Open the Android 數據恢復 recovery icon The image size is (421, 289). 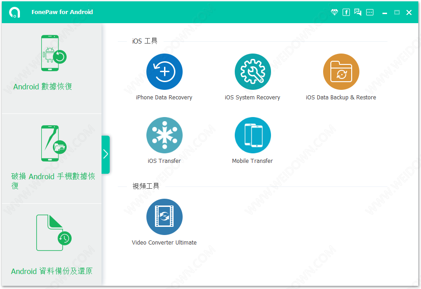coord(53,53)
